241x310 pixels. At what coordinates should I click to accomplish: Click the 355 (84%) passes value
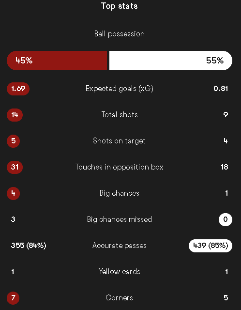(29, 246)
